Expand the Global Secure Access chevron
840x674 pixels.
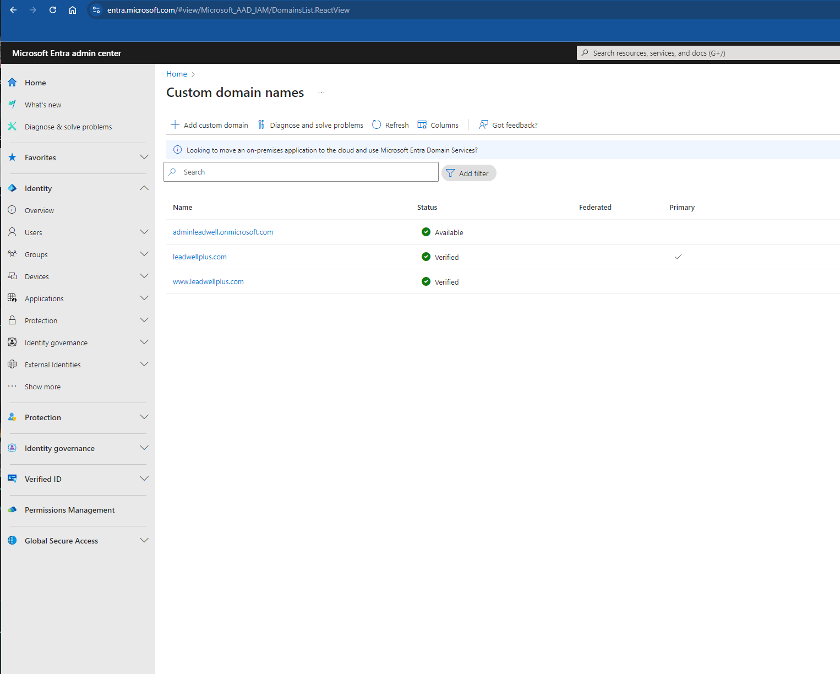pos(144,540)
